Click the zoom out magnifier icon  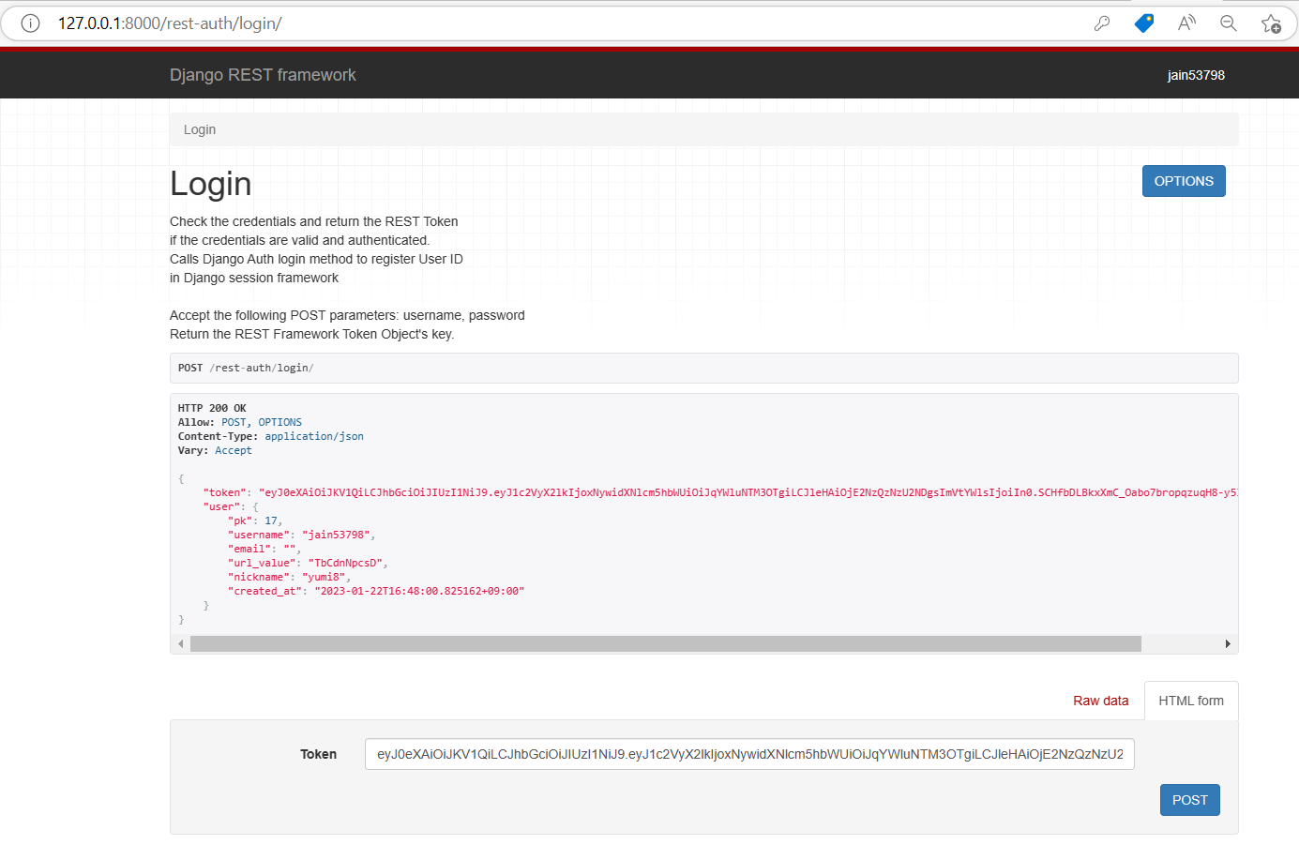coord(1229,23)
